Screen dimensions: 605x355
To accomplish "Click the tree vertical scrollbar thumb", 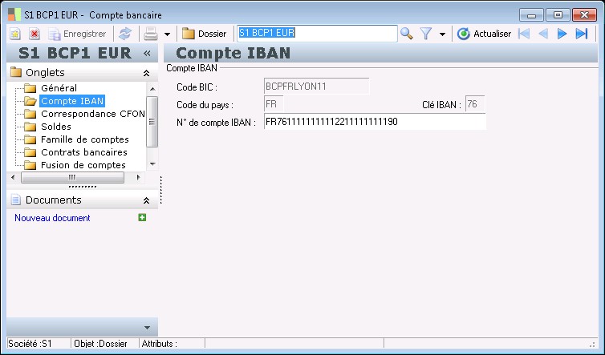I will 152,122.
